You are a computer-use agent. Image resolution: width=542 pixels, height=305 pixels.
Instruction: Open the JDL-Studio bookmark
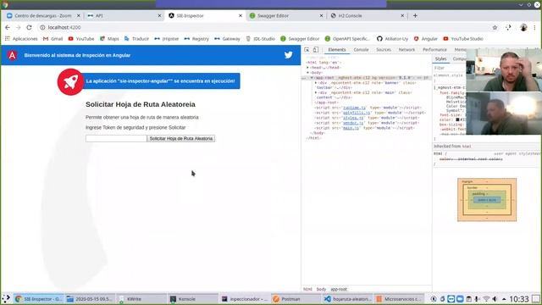tap(260, 39)
